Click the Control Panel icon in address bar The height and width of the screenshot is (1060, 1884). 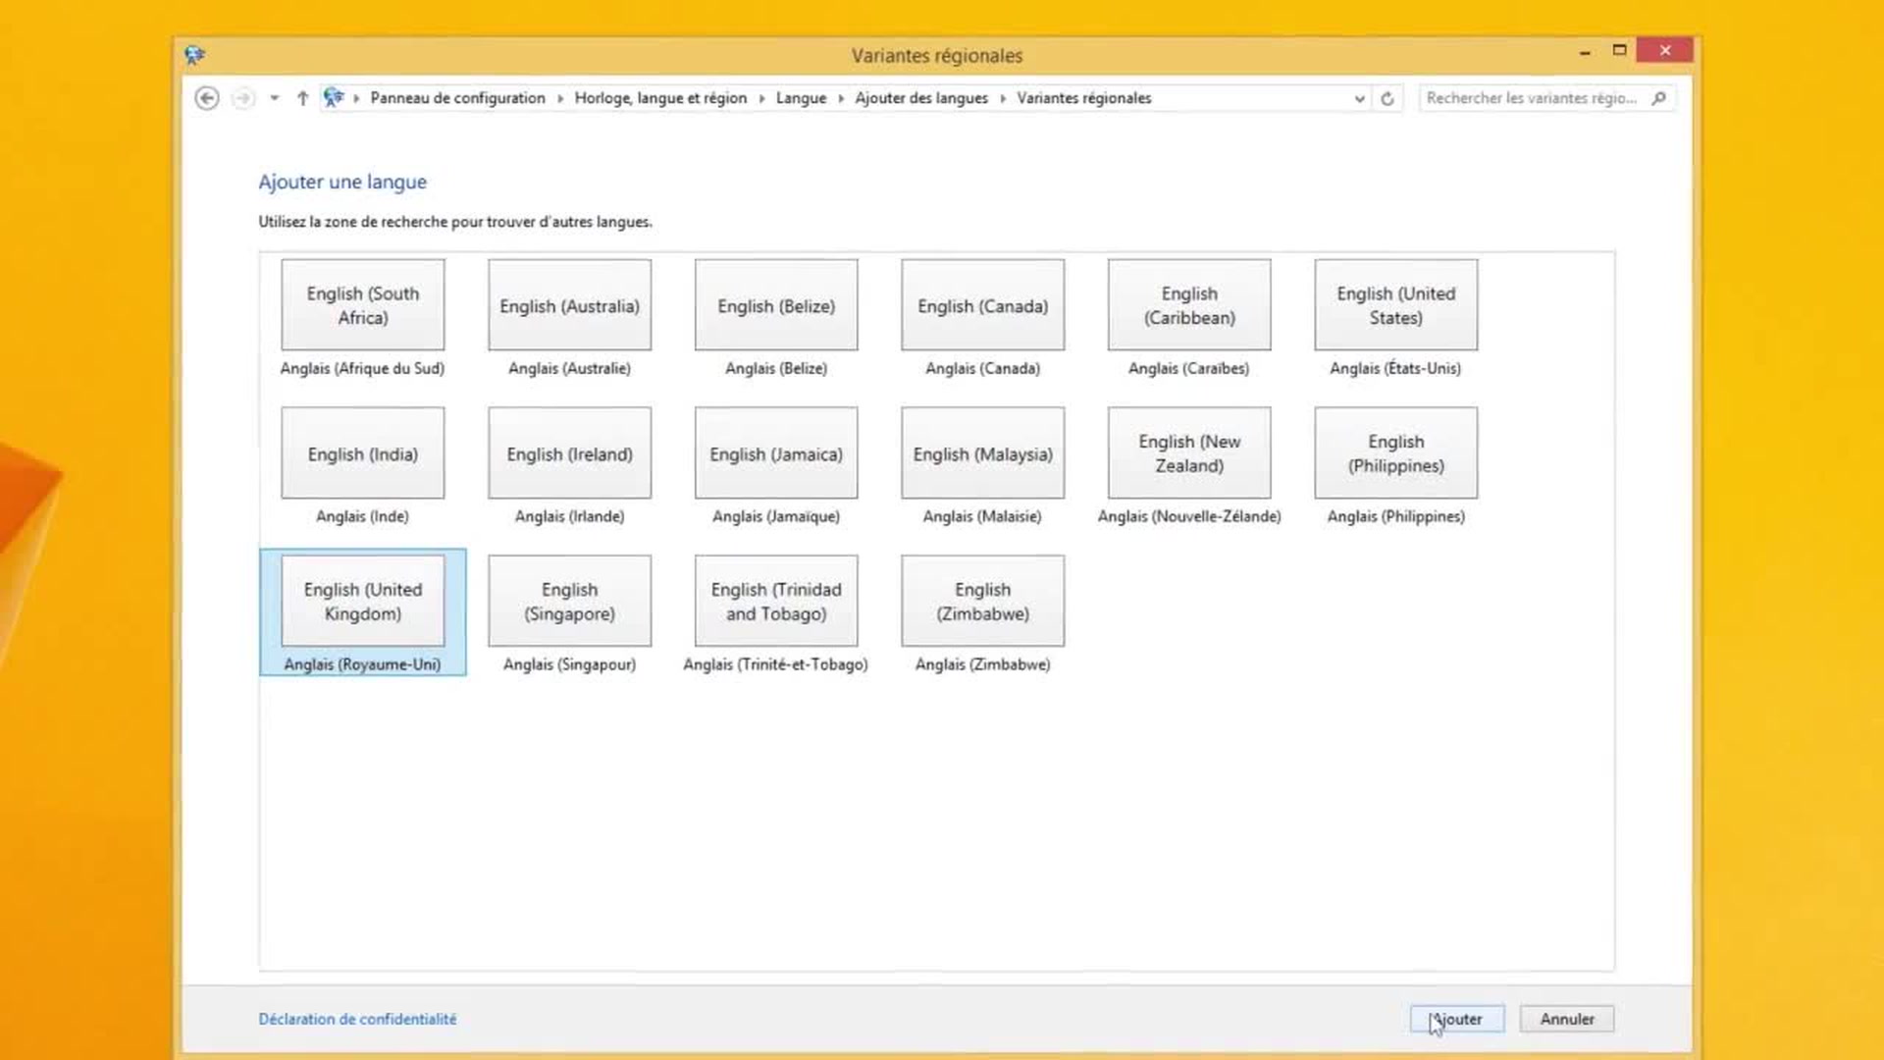pos(334,97)
